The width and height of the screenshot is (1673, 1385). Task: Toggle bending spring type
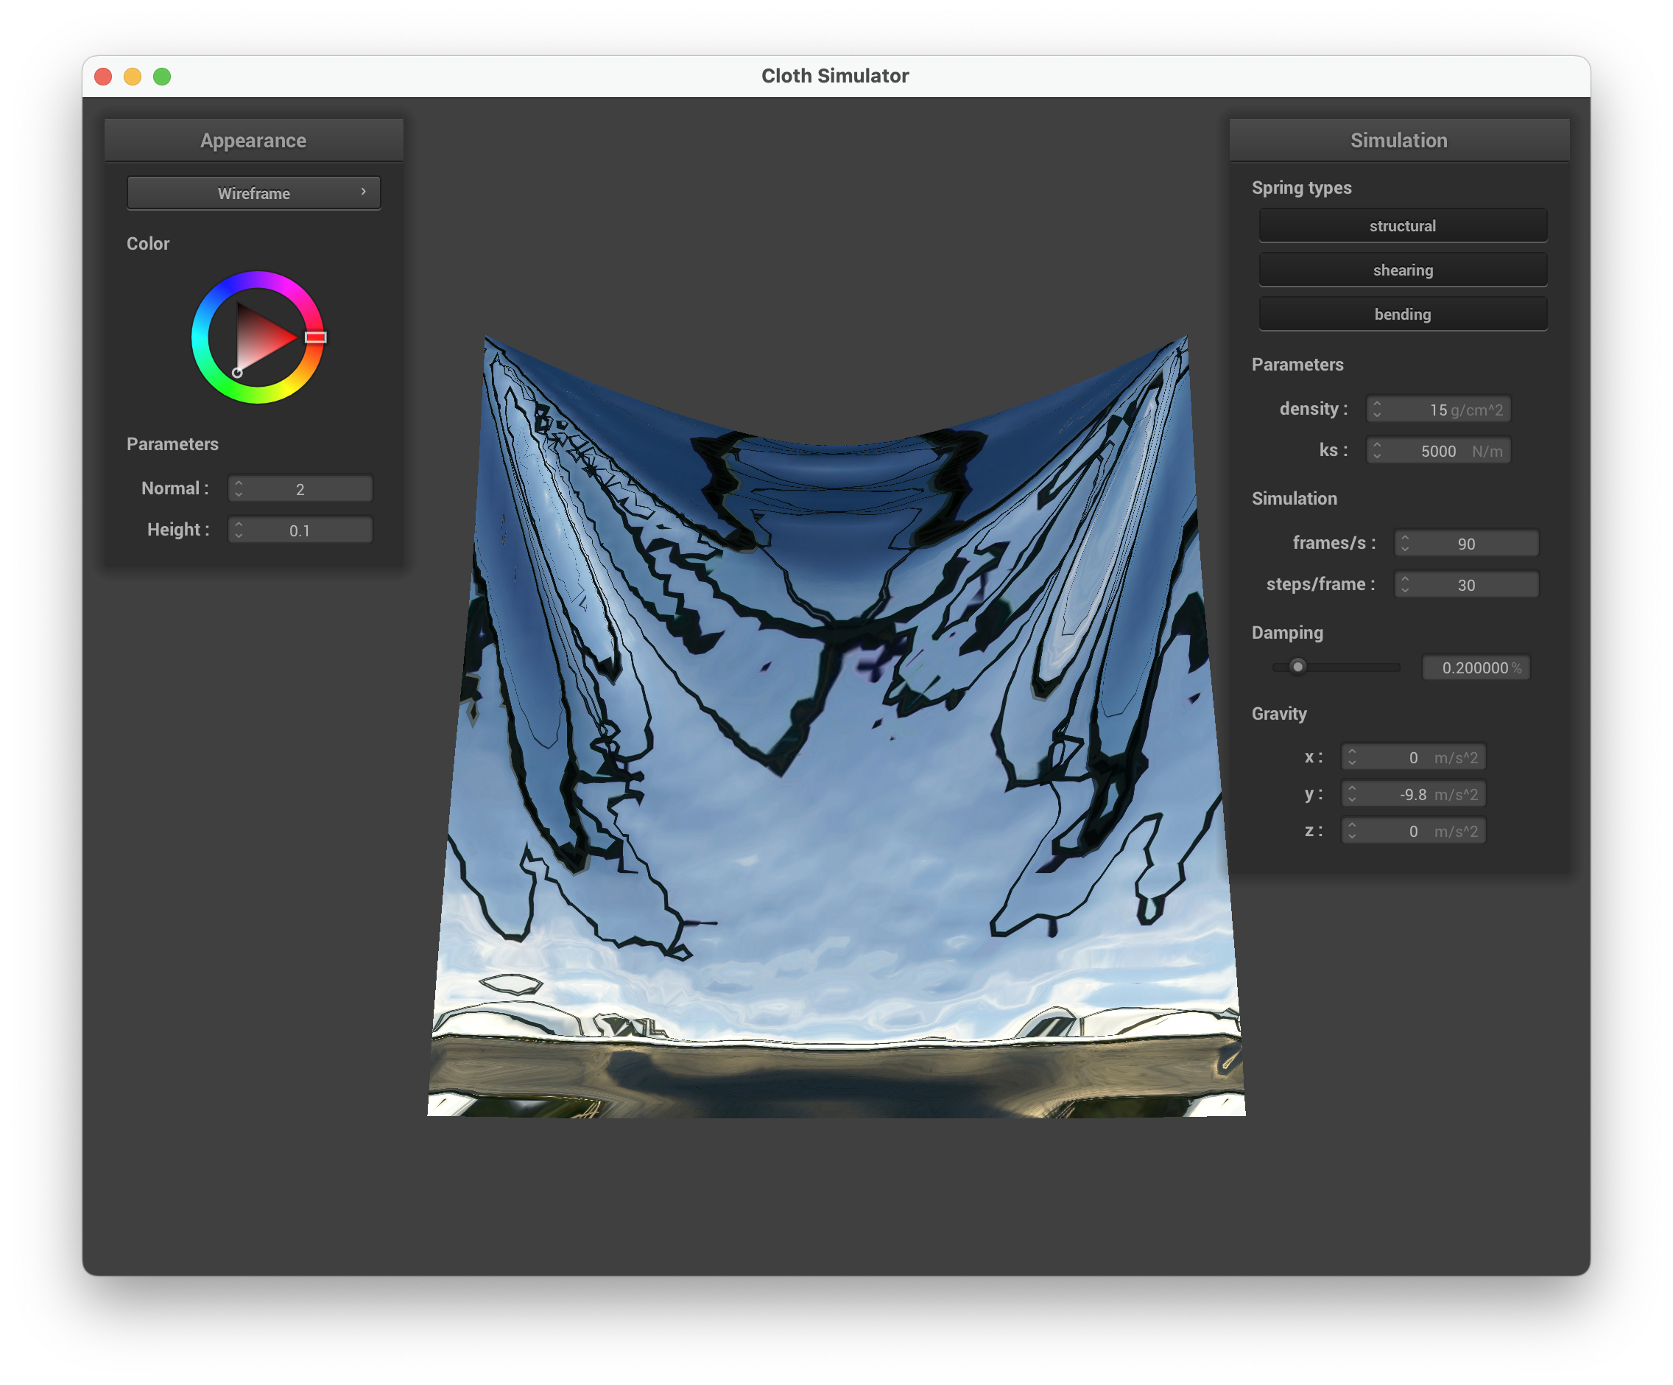pos(1402,314)
